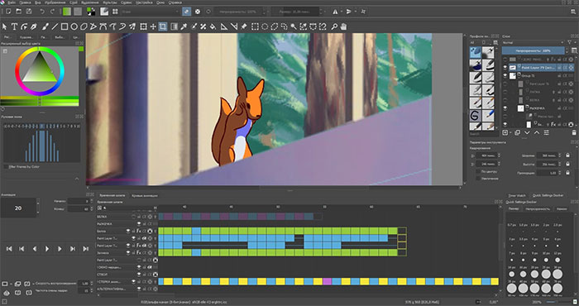Go to the previous keyframe
The height and width of the screenshot is (306, 579).
[x=22, y=249]
